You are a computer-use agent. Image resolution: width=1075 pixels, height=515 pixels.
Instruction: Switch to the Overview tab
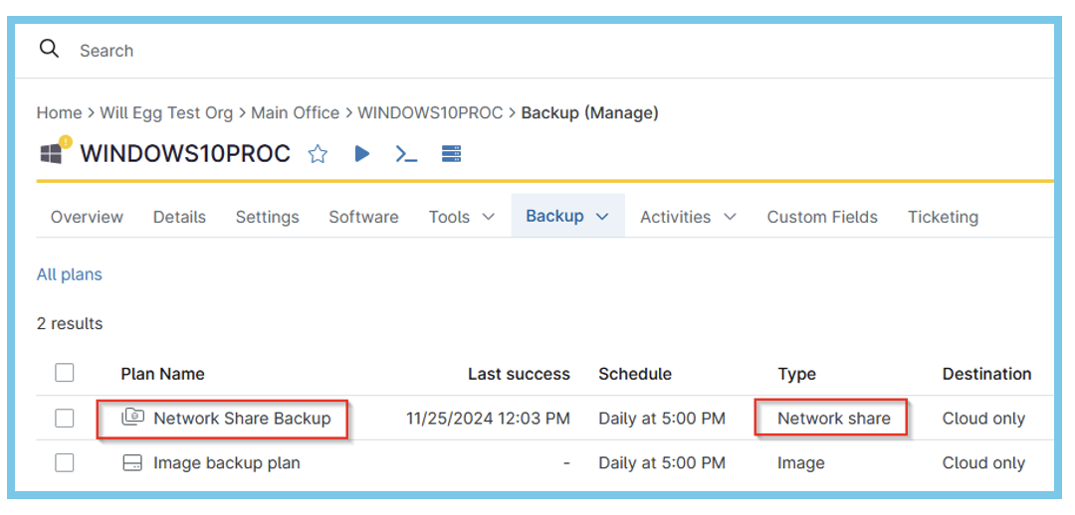[87, 217]
